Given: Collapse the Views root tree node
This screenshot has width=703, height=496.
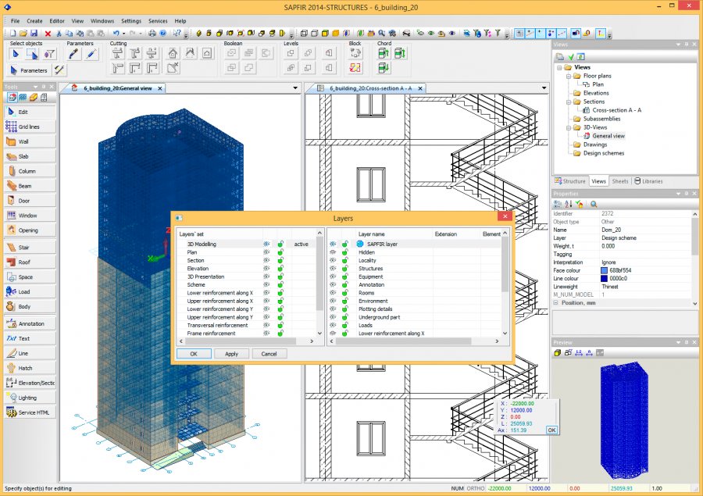Looking at the screenshot, I should coord(559,68).
